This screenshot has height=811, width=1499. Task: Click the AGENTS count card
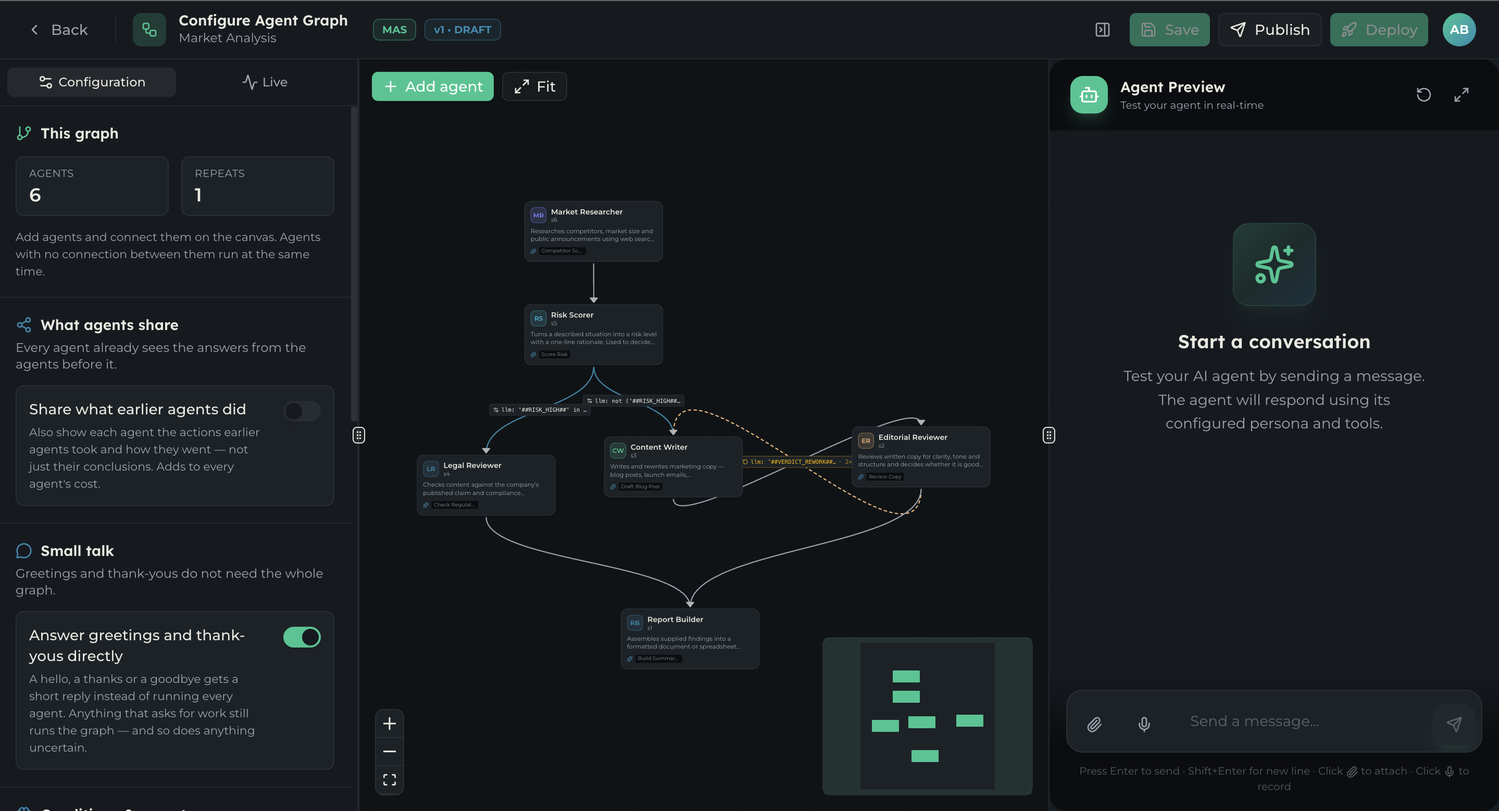click(x=92, y=186)
